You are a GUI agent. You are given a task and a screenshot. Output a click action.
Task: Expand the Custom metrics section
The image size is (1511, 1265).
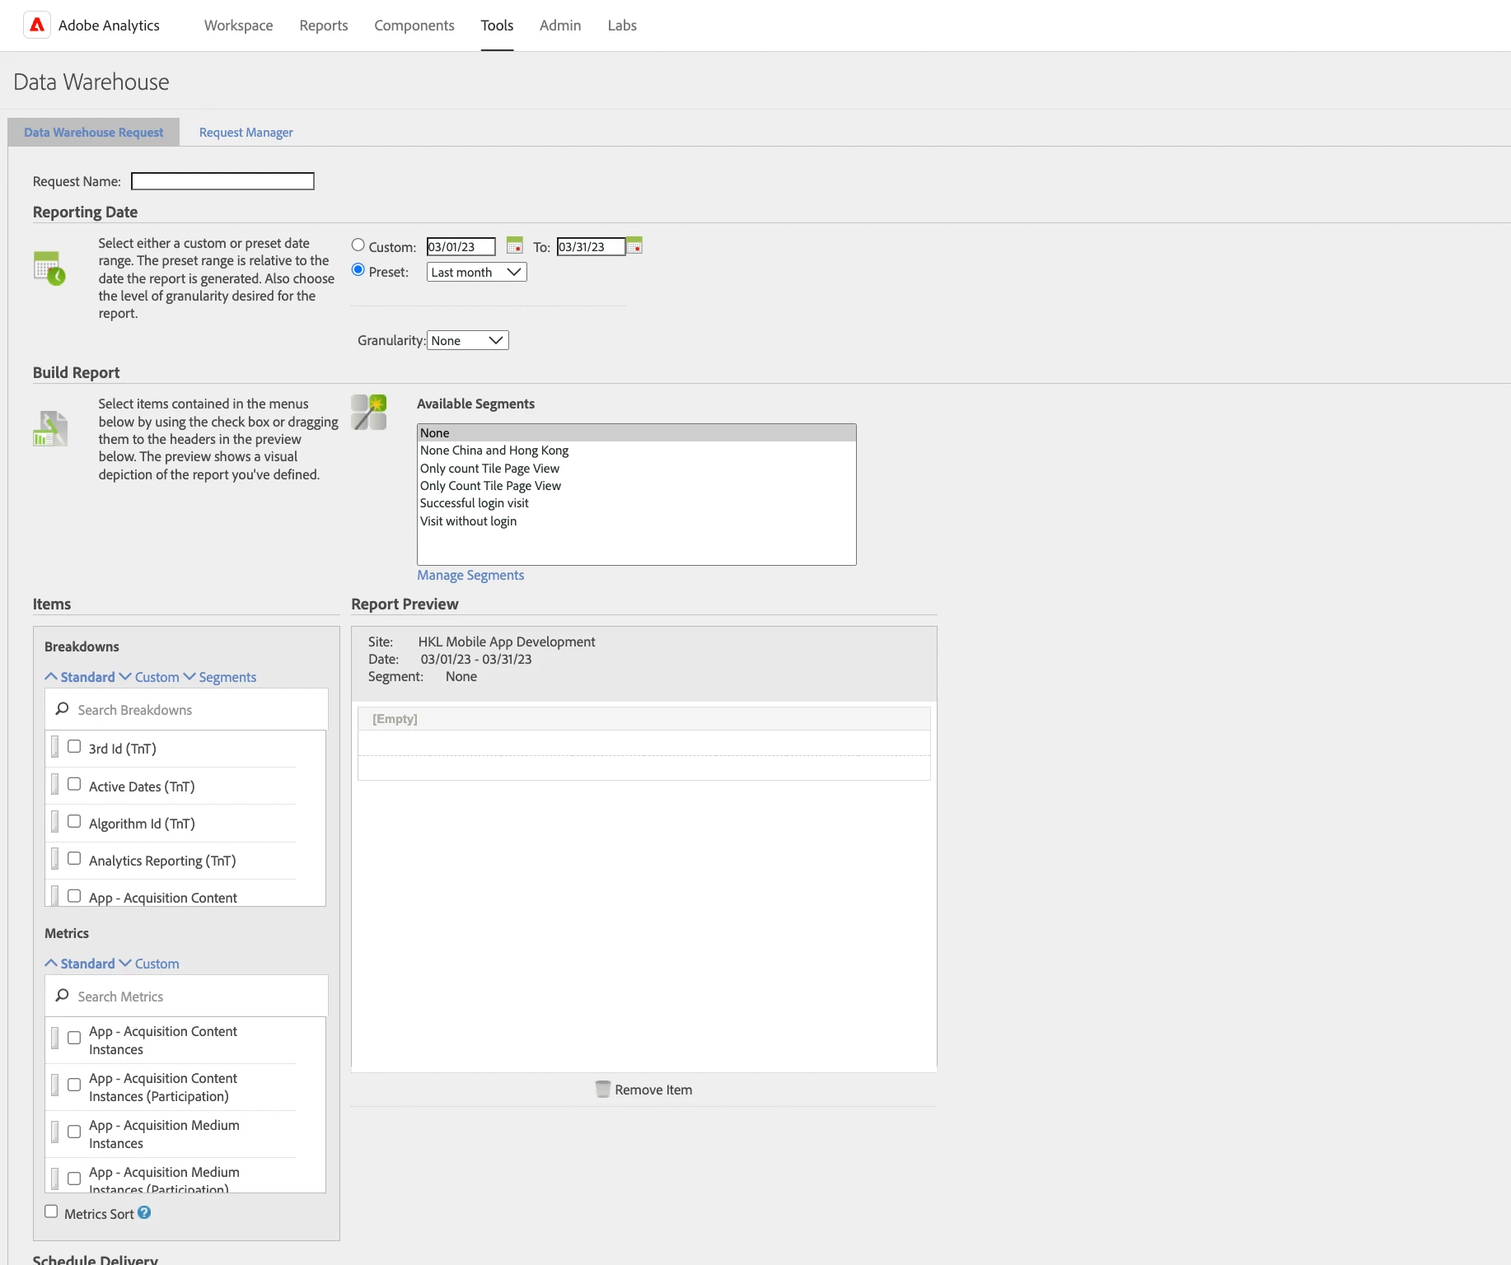[x=149, y=963]
